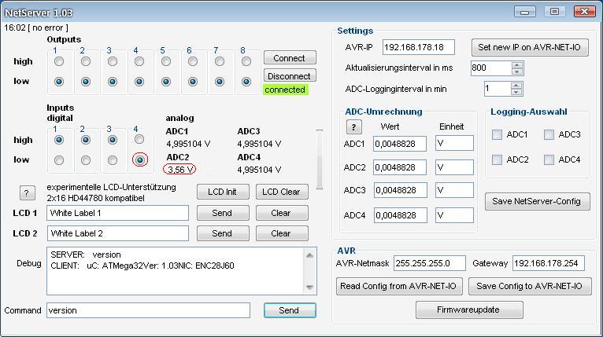Set output 5 to high

[166, 61]
